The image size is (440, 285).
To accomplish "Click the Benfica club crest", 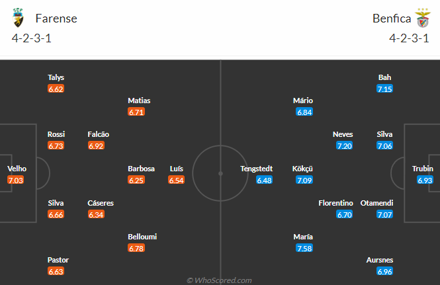I will point(421,18).
